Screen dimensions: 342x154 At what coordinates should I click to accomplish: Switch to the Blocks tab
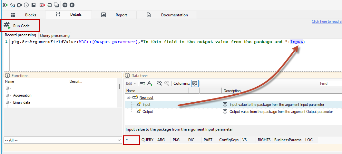tap(23, 15)
